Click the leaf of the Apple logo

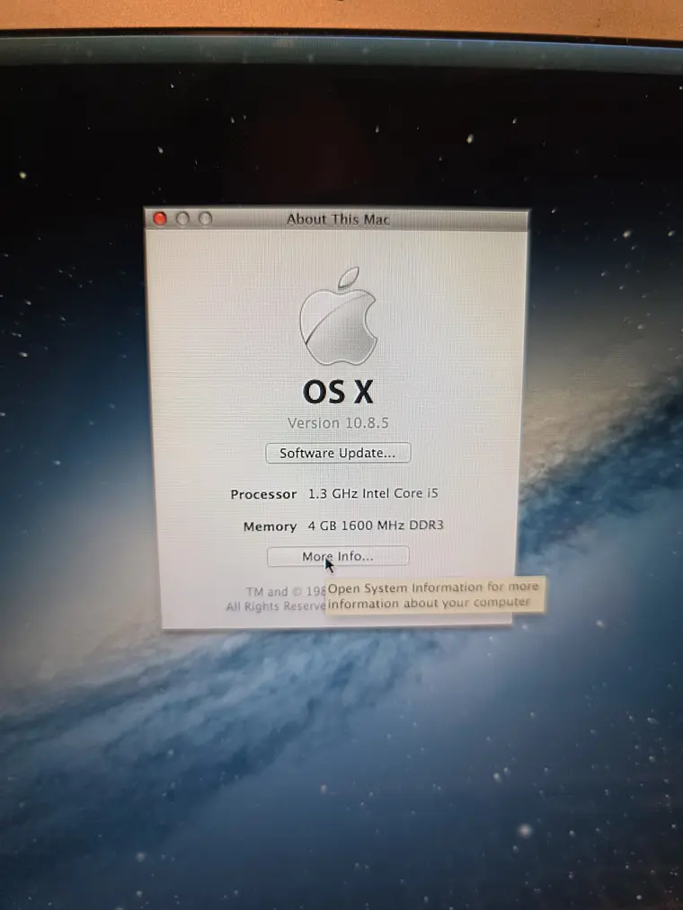pos(349,278)
